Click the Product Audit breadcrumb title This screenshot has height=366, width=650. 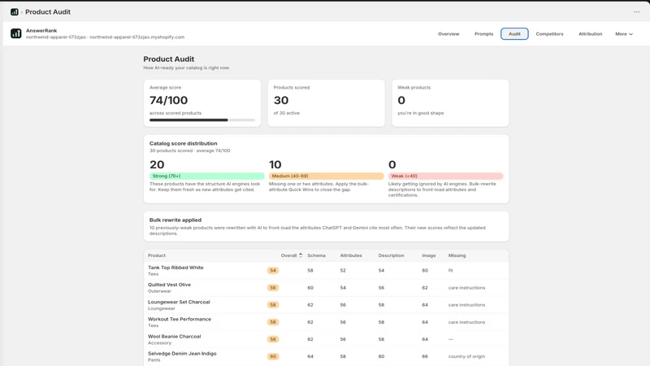coord(48,12)
